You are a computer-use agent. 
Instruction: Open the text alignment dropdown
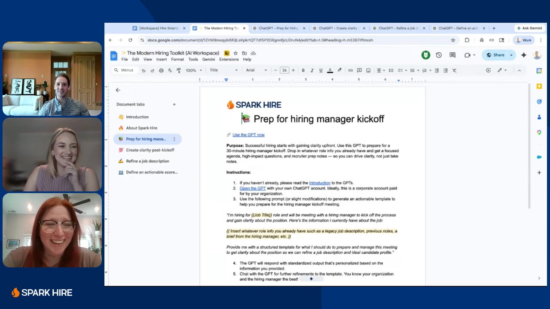pyautogui.click(x=381, y=70)
